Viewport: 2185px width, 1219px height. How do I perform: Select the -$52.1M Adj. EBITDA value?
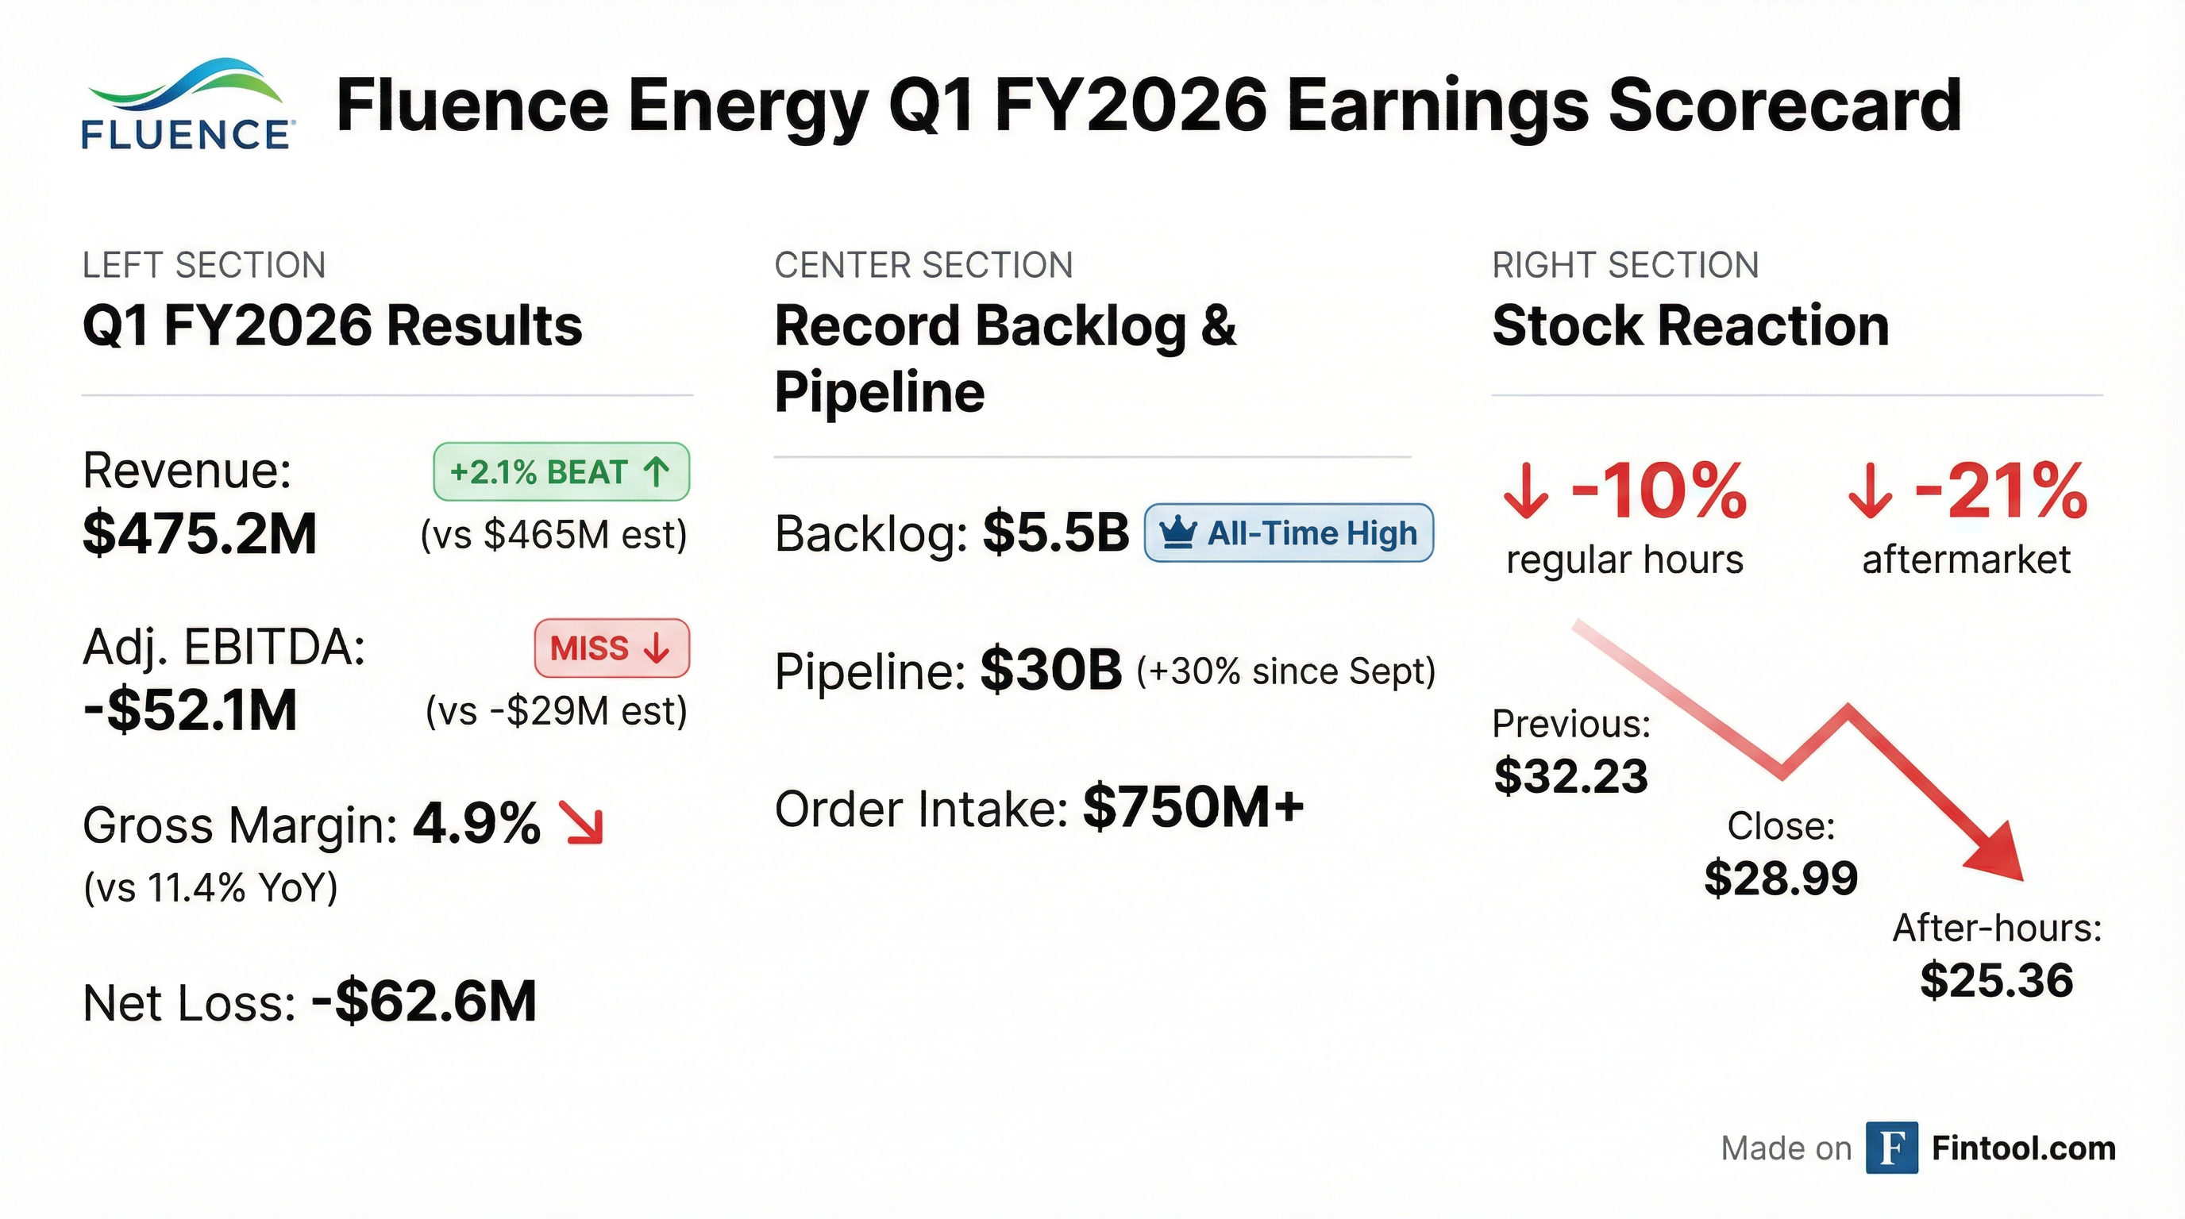191,710
